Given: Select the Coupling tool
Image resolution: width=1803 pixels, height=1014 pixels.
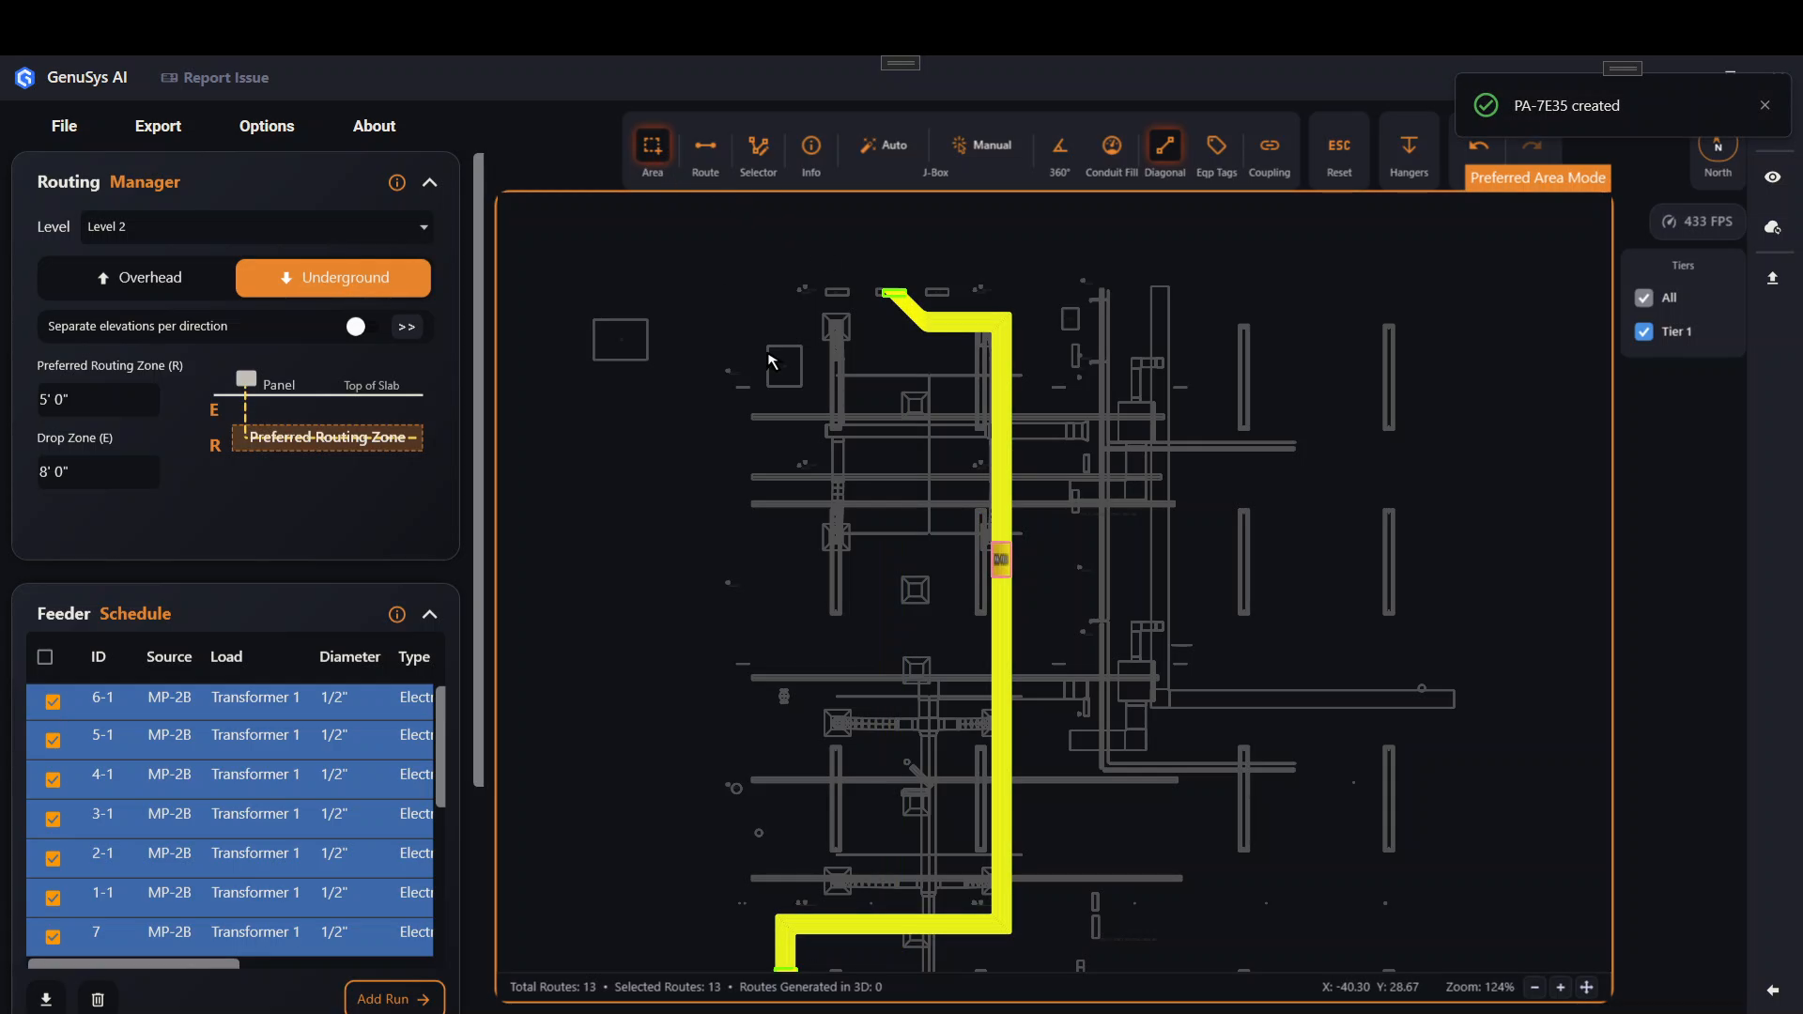Looking at the screenshot, I should (1269, 153).
